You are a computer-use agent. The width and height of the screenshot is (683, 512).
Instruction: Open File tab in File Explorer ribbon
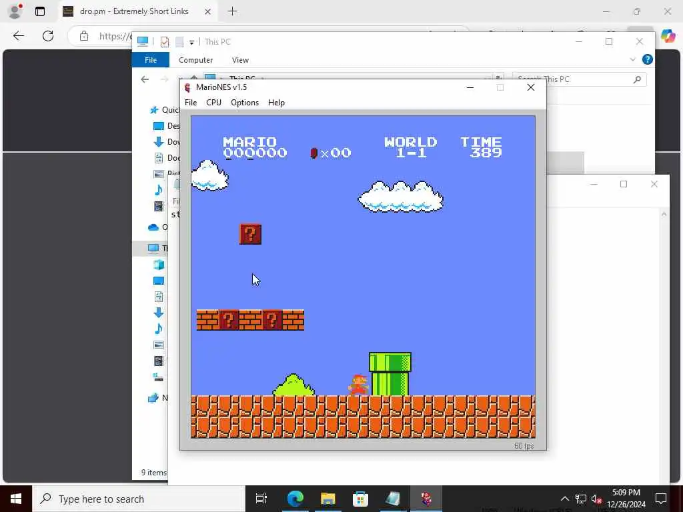tap(151, 60)
